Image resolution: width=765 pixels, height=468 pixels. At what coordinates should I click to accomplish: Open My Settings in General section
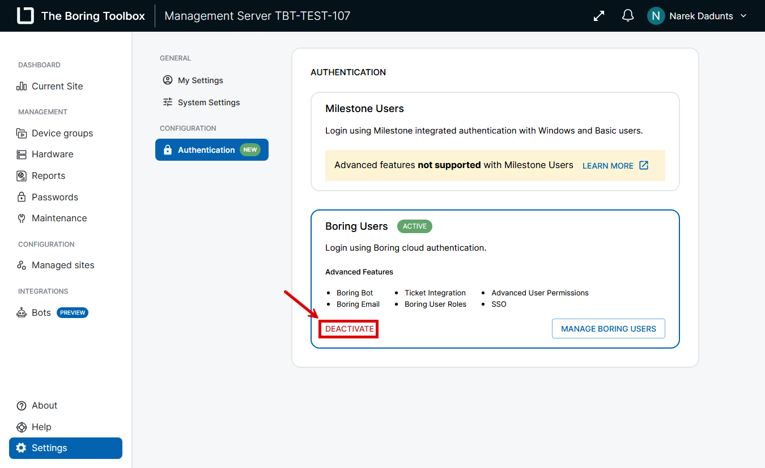200,80
